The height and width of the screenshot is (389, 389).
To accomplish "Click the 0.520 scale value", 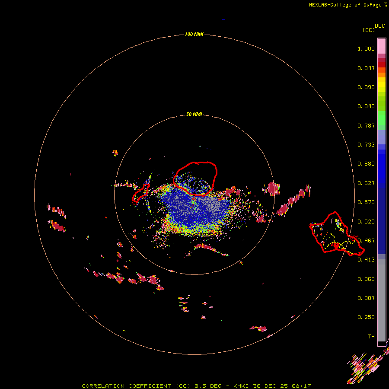I will coord(366,222).
